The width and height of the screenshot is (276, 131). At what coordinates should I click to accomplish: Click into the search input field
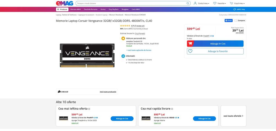pos(131,3)
